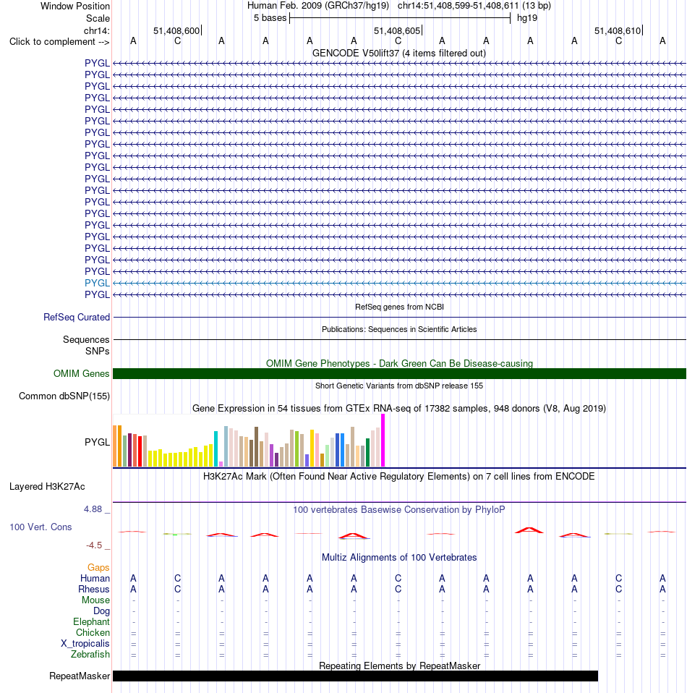Click the 51,408,605 ruler coordinate
The image size is (687, 693).
[x=397, y=30]
